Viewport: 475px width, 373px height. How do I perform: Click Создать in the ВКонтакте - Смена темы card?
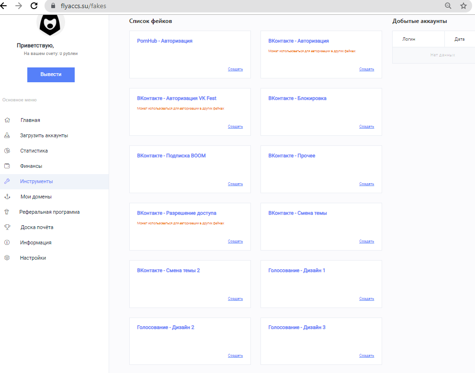tap(367, 241)
